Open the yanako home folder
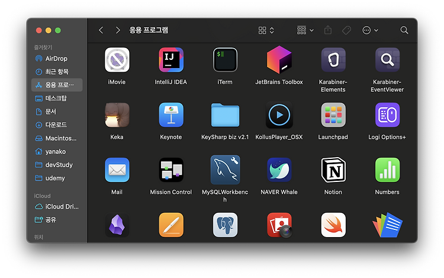This screenshot has width=444, height=278. [x=57, y=152]
